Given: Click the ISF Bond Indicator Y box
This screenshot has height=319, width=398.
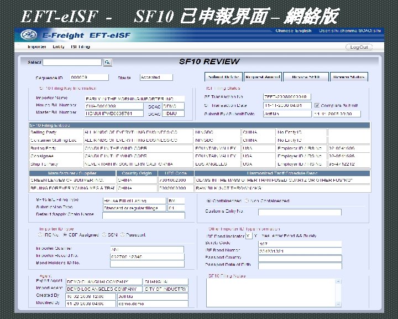Looking at the screenshot, I should tap(249, 236).
